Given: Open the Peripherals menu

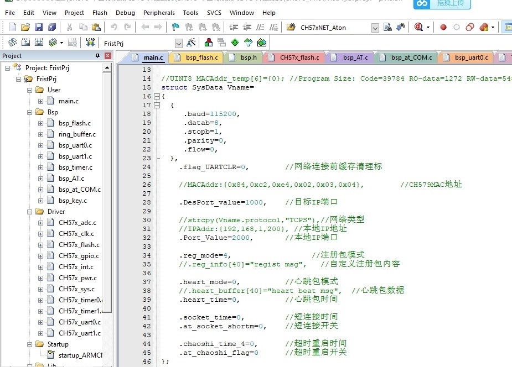Looking at the screenshot, I should [158, 12].
